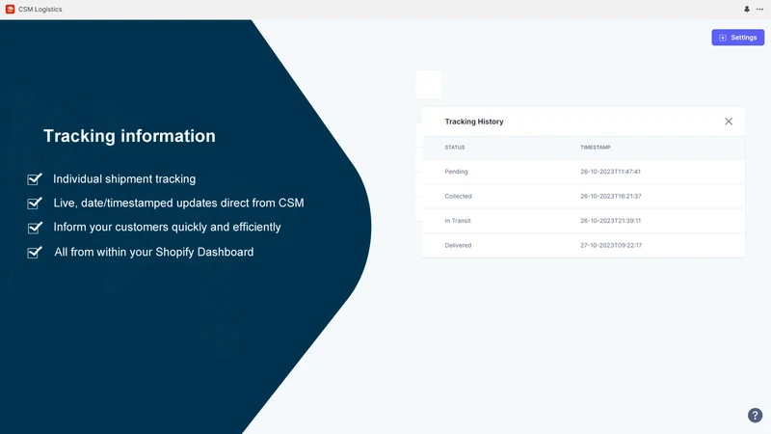Pin the app using the pin icon
This screenshot has width=771, height=434.
[747, 9]
